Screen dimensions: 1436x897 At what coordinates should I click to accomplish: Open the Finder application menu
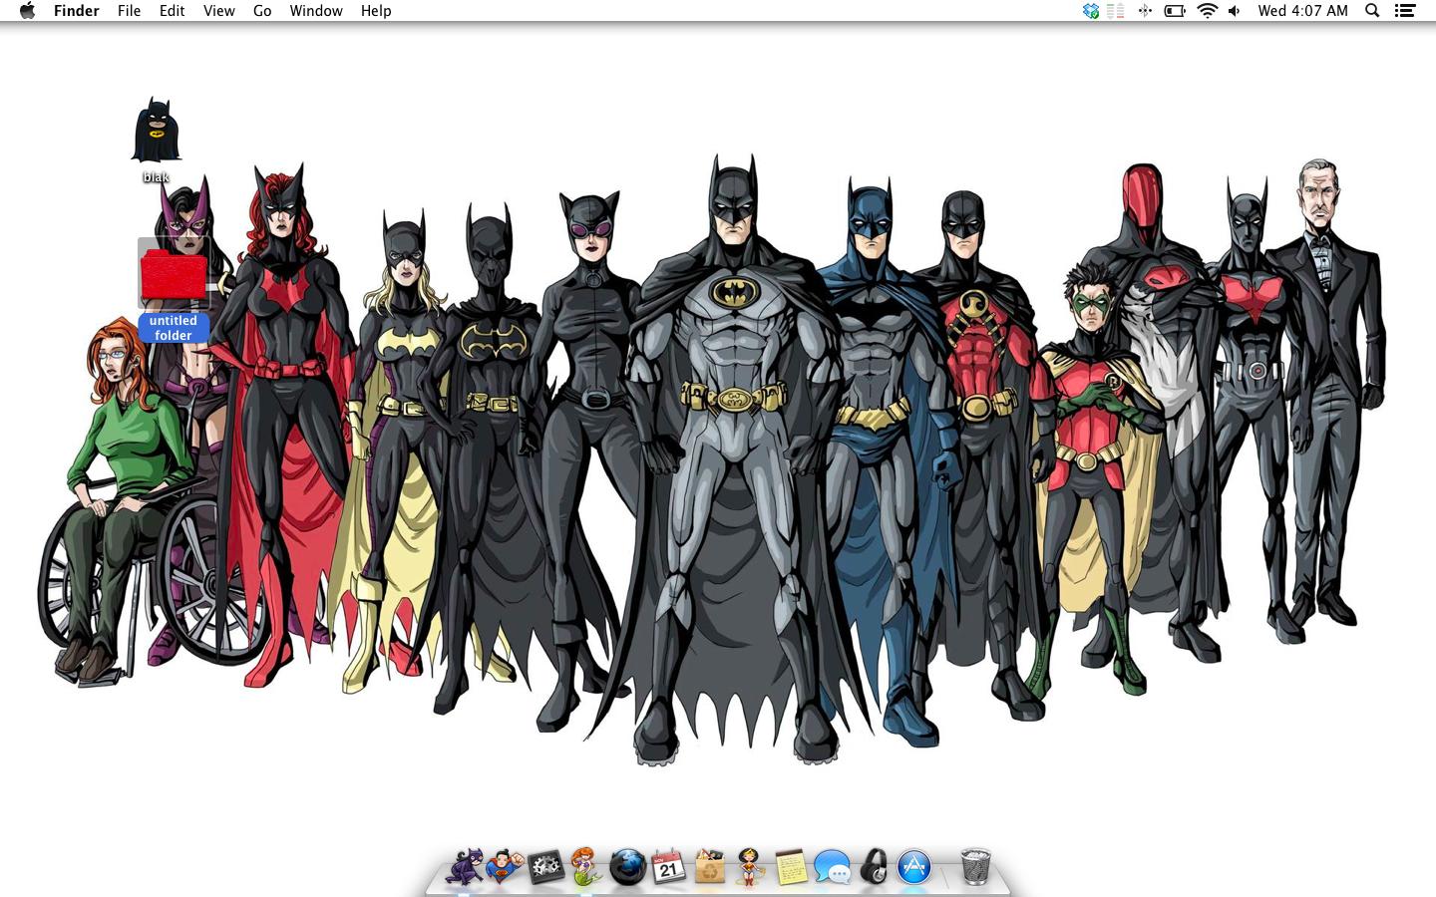[76, 11]
